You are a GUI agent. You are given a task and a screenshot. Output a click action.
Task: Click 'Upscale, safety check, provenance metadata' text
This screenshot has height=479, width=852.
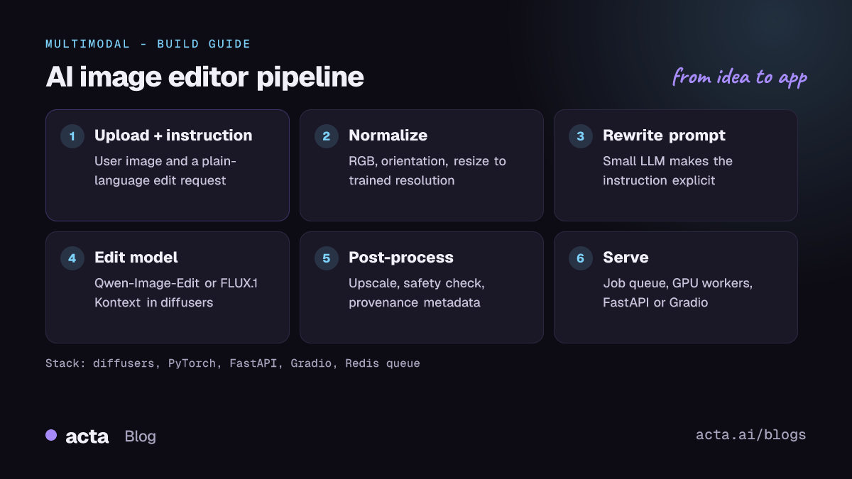(417, 293)
